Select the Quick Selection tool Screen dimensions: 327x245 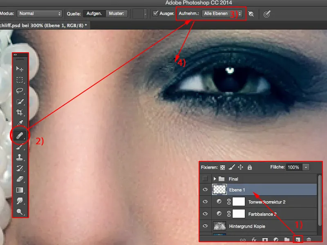tap(20, 101)
